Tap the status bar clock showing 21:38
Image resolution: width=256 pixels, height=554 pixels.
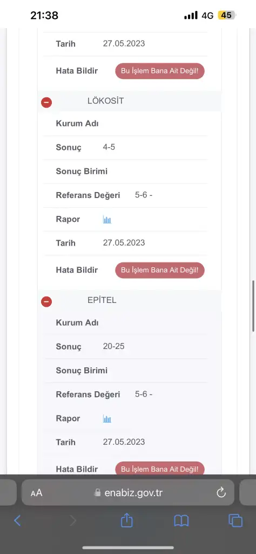click(x=44, y=15)
